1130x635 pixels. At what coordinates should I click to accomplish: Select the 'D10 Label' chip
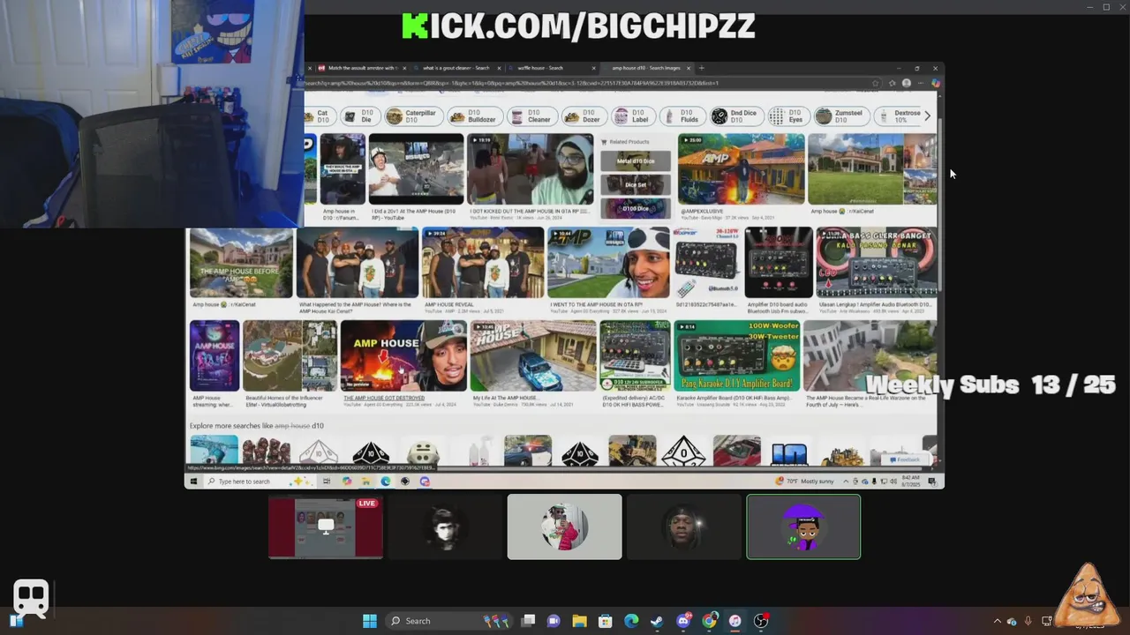click(x=633, y=116)
